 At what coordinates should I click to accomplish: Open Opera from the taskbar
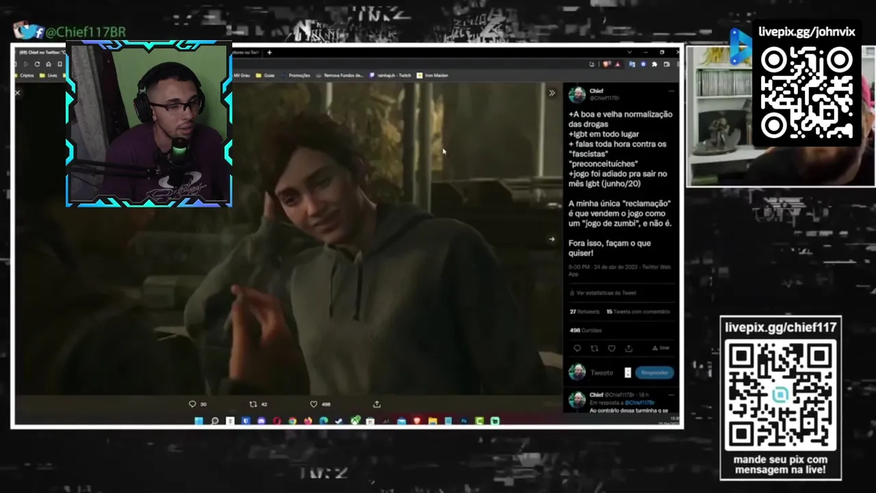[277, 421]
